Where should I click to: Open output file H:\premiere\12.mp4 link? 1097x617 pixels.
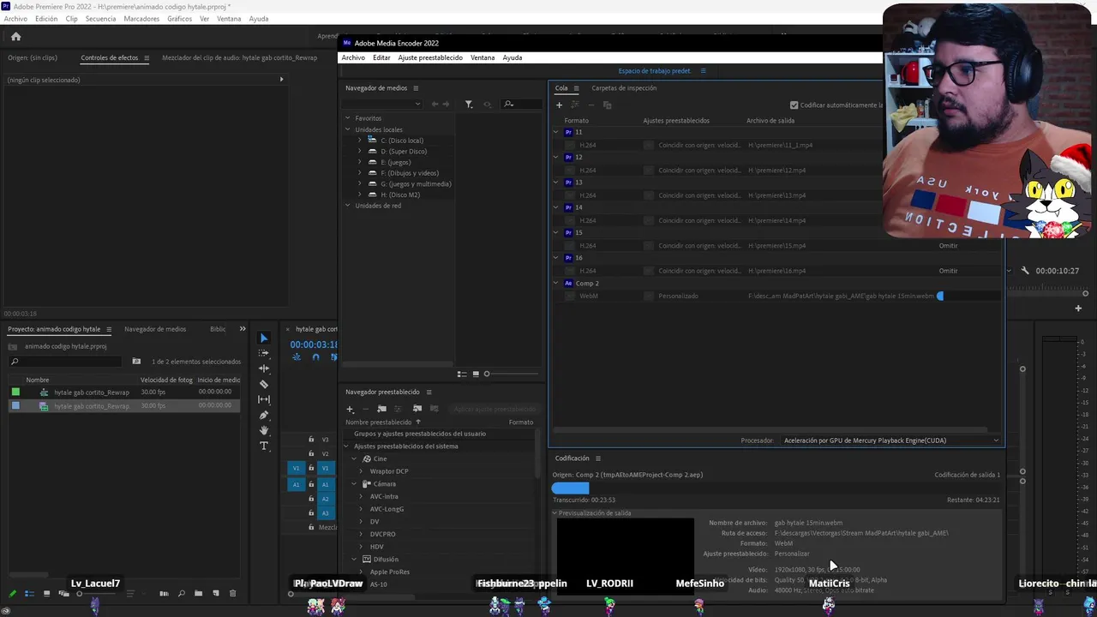[777, 171]
